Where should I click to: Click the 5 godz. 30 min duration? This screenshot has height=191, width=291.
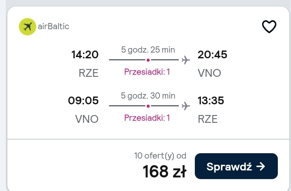click(x=148, y=96)
